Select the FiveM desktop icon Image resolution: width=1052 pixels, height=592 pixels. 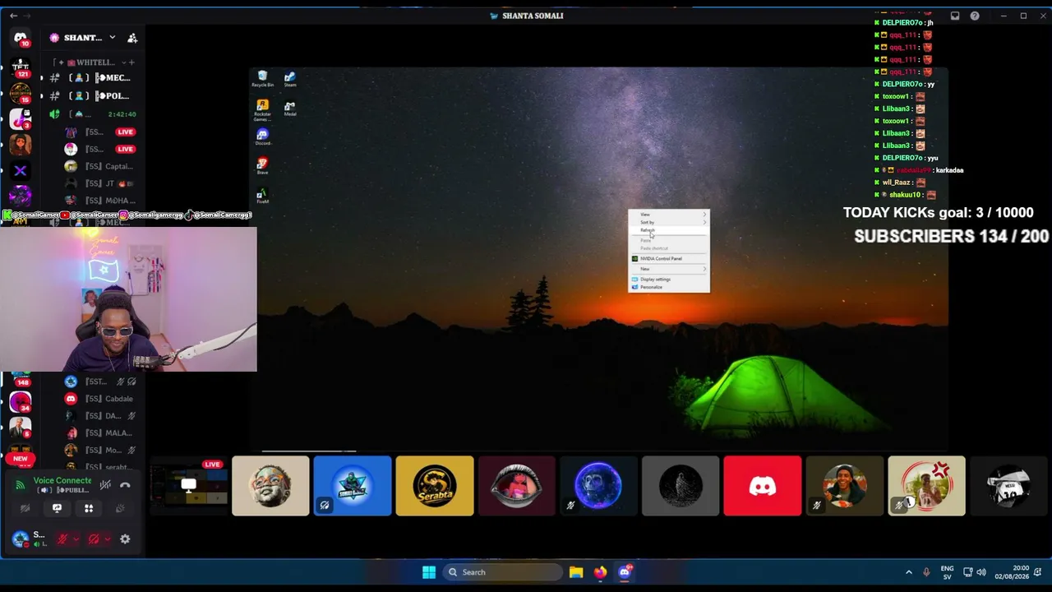pos(262,196)
